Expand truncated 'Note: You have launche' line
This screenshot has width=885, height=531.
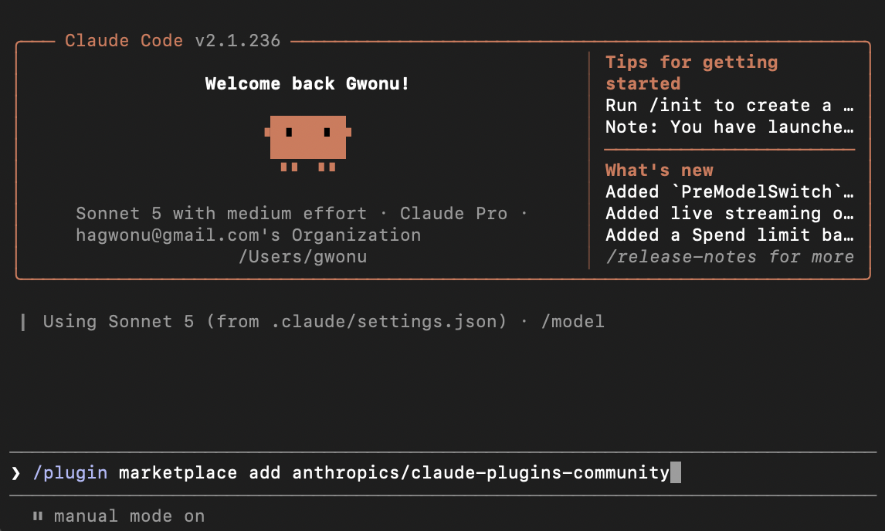coord(729,127)
